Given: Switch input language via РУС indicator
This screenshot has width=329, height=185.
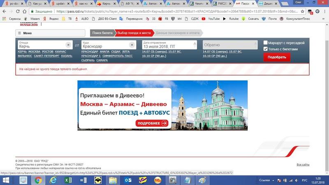Looking at the screenshot, I should [x=304, y=180].
